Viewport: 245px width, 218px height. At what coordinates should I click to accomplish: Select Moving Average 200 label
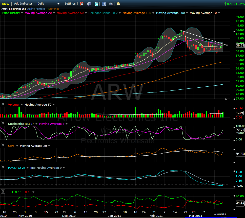coord(170,13)
